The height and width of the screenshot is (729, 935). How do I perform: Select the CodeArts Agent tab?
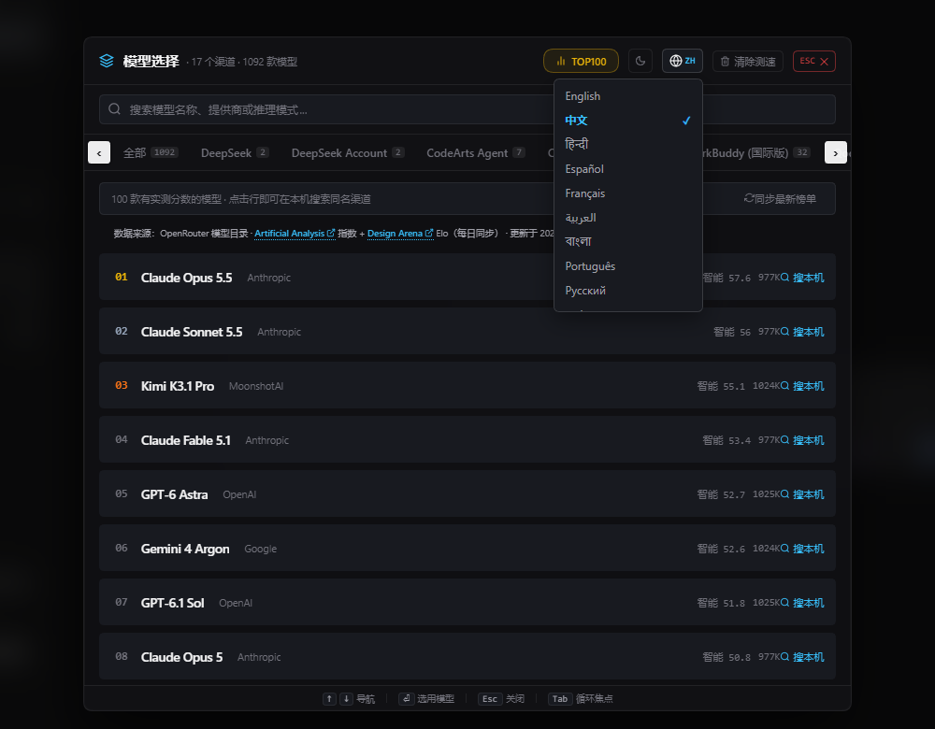pos(476,152)
